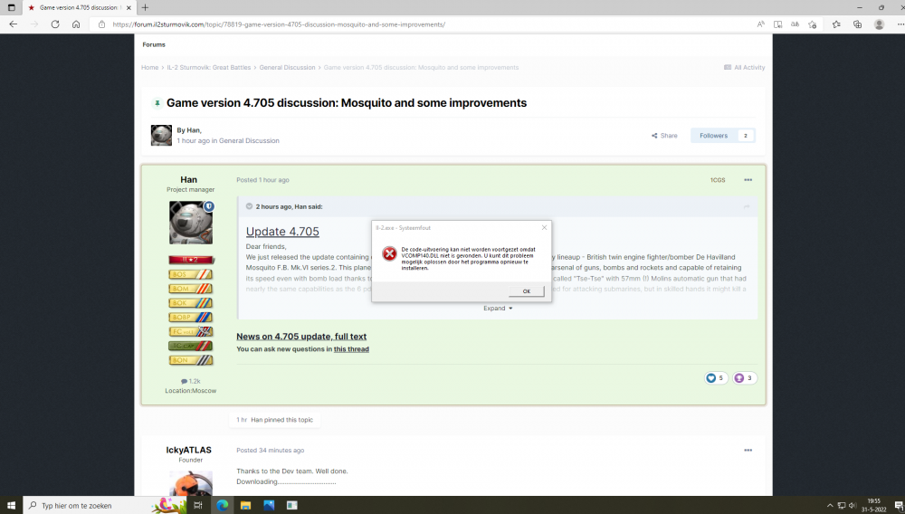This screenshot has width=905, height=514.
Task: Open IckyATLAS profile name
Action: coord(189,450)
